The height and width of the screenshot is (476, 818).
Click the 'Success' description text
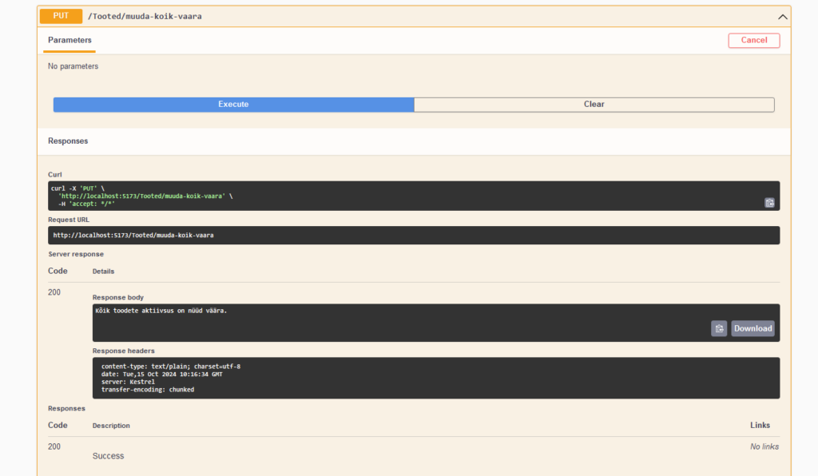(108, 456)
